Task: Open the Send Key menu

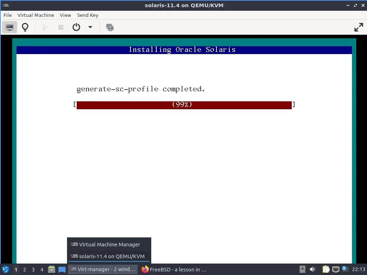Action: (88, 15)
